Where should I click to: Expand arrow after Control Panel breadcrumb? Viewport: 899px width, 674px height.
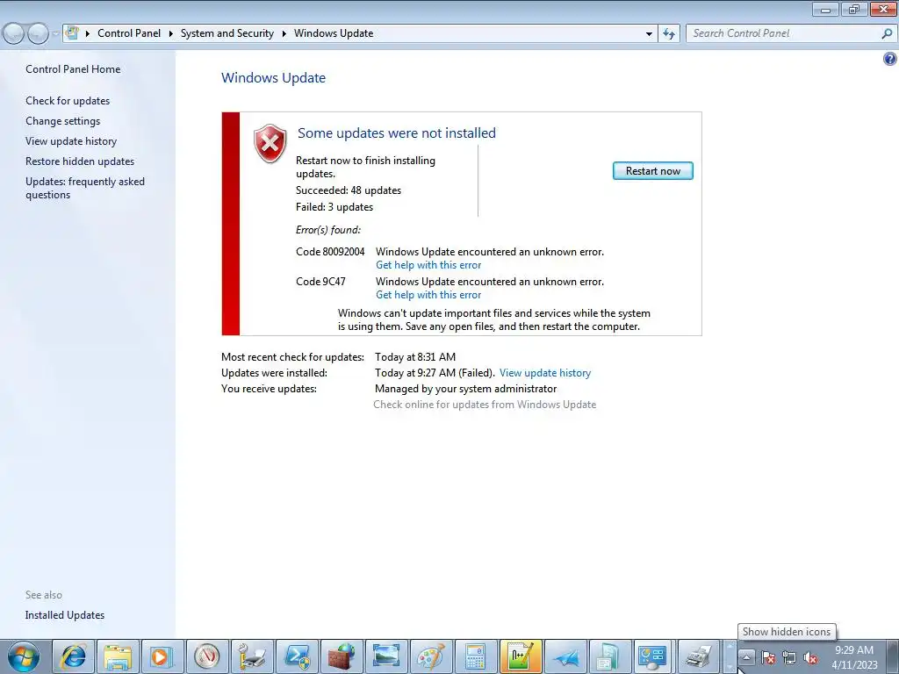pyautogui.click(x=170, y=34)
